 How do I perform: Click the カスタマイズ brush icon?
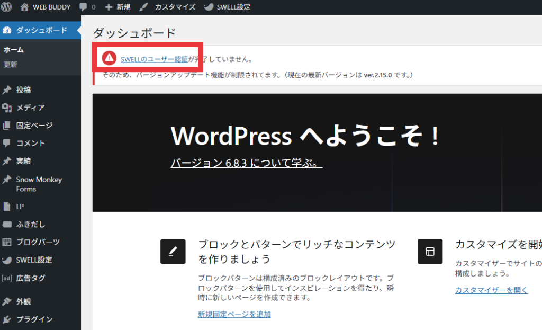coord(143,7)
